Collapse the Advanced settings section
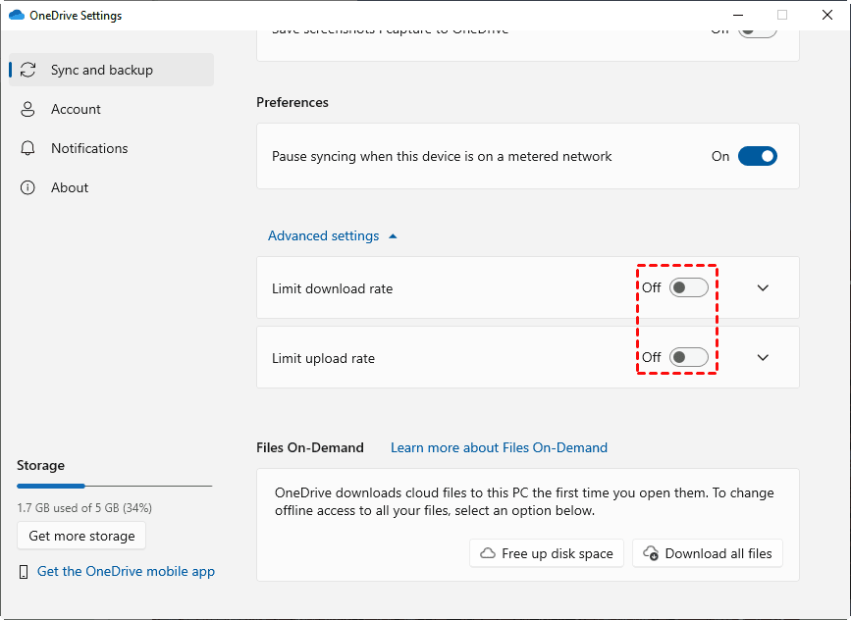851x620 pixels. [x=333, y=235]
